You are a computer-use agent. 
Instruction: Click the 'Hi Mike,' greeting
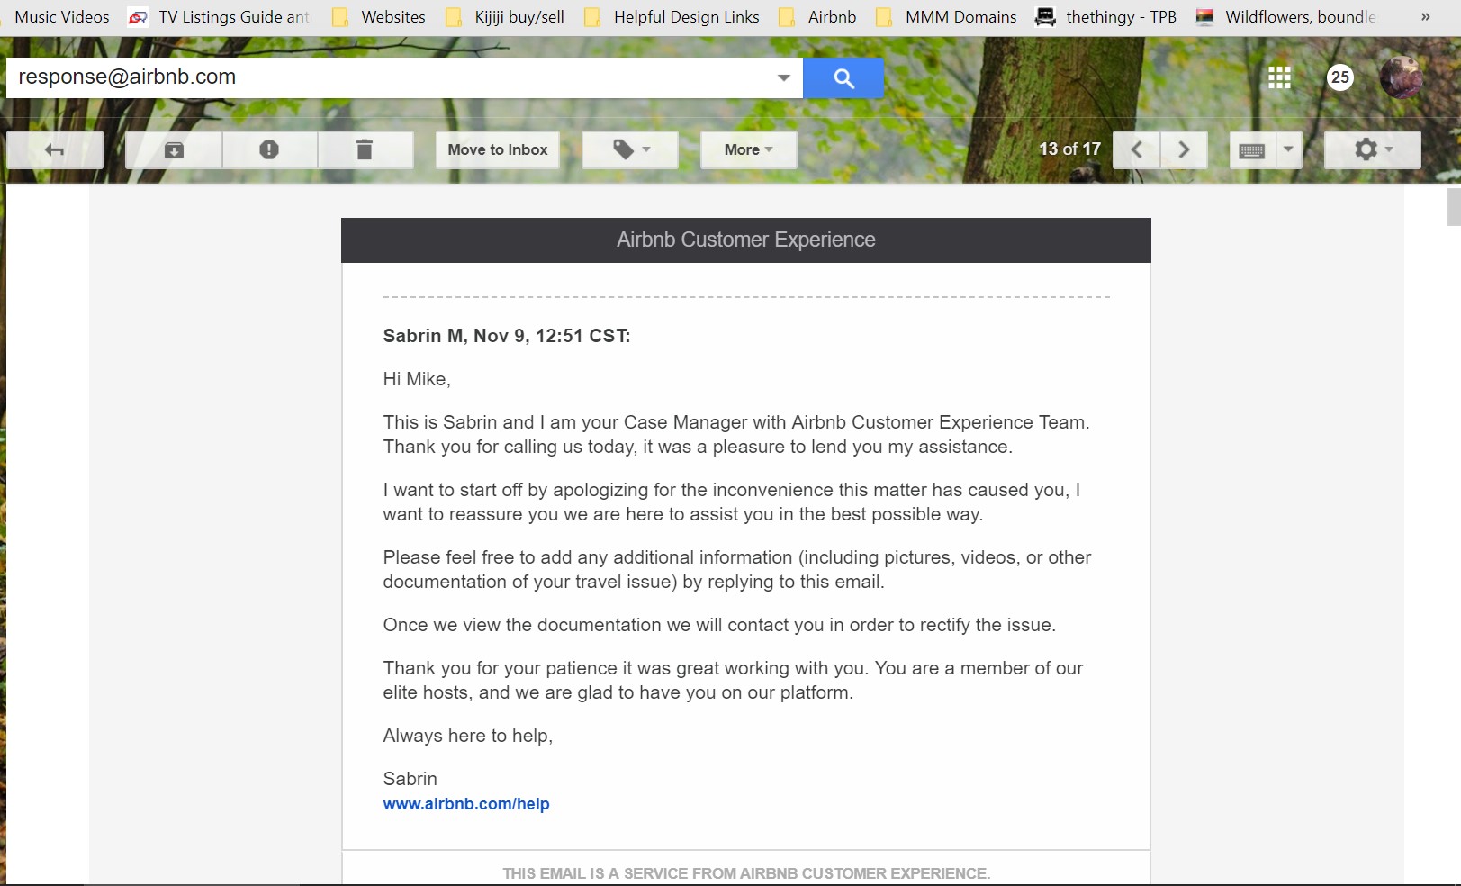(x=417, y=379)
